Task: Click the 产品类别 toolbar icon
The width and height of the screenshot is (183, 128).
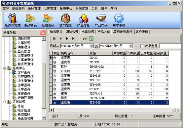Action: tap(101, 20)
